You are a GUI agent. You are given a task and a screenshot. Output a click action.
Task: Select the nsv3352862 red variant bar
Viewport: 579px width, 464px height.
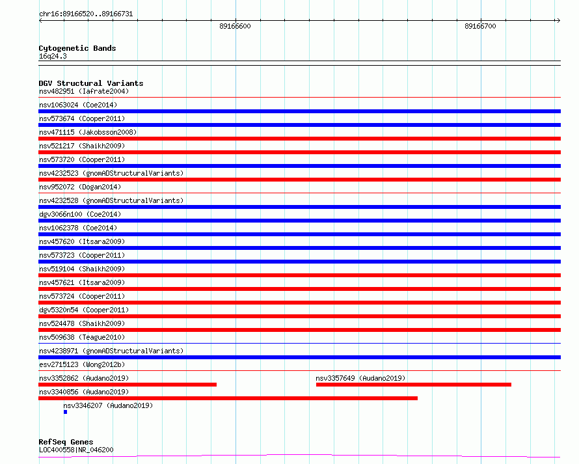point(128,385)
